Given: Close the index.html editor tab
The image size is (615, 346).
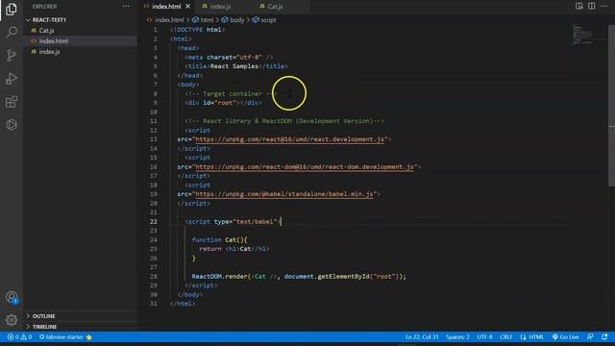Looking at the screenshot, I should (x=188, y=7).
